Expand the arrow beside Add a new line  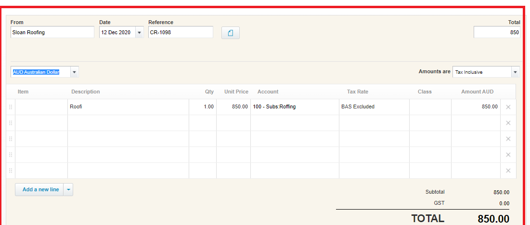pos(68,189)
